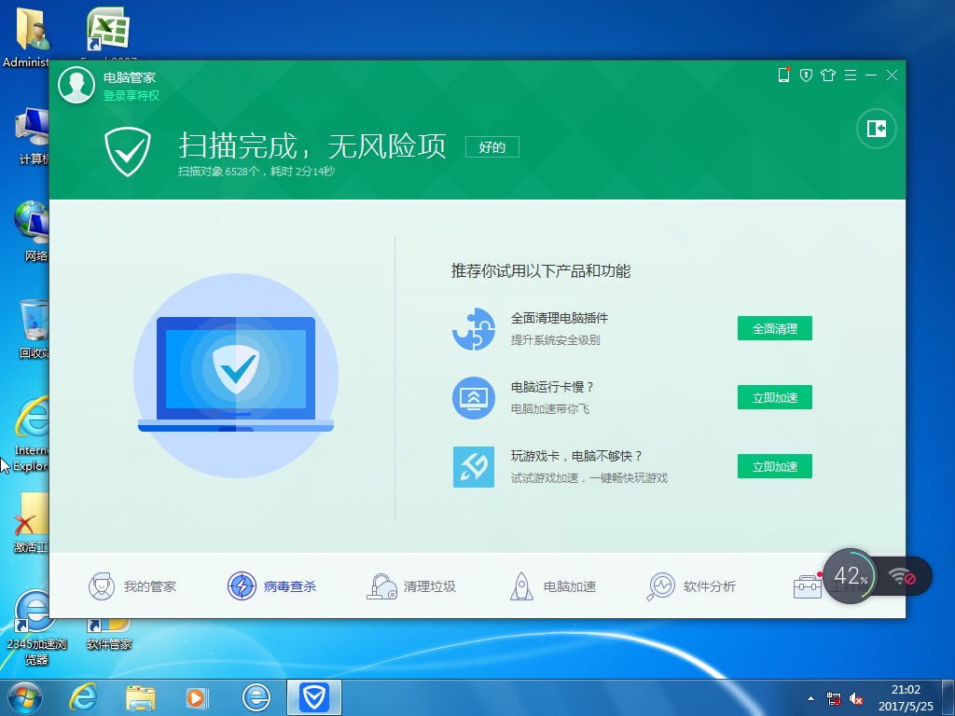Image resolution: width=955 pixels, height=716 pixels.
Task: Click the user avatar in 电脑管家
Action: [76, 85]
